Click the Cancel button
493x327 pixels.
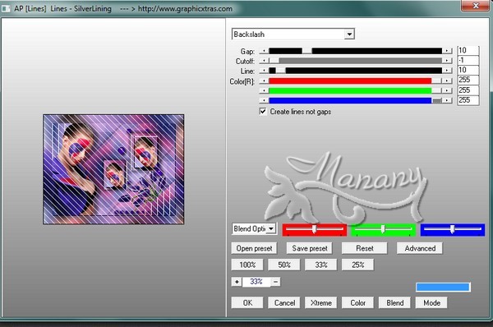pos(284,302)
